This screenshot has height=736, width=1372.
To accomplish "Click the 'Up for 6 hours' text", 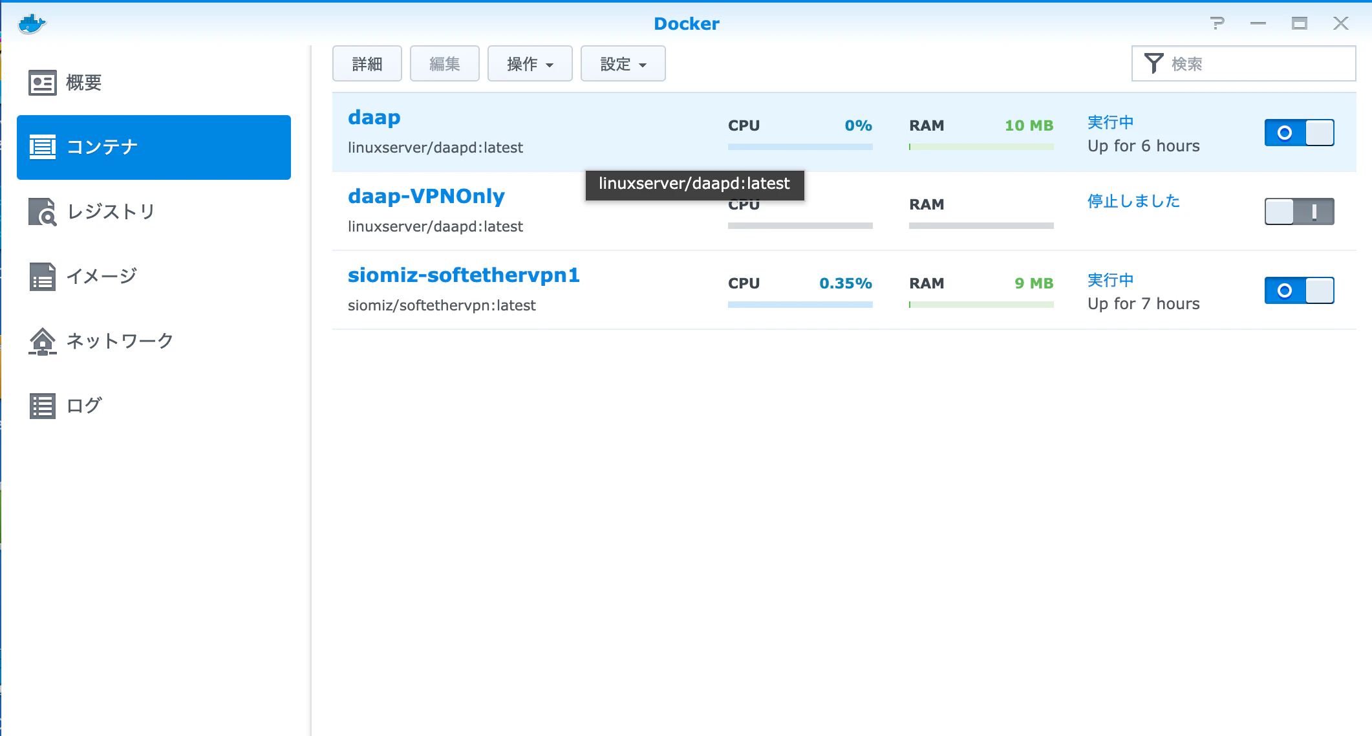I will point(1144,146).
